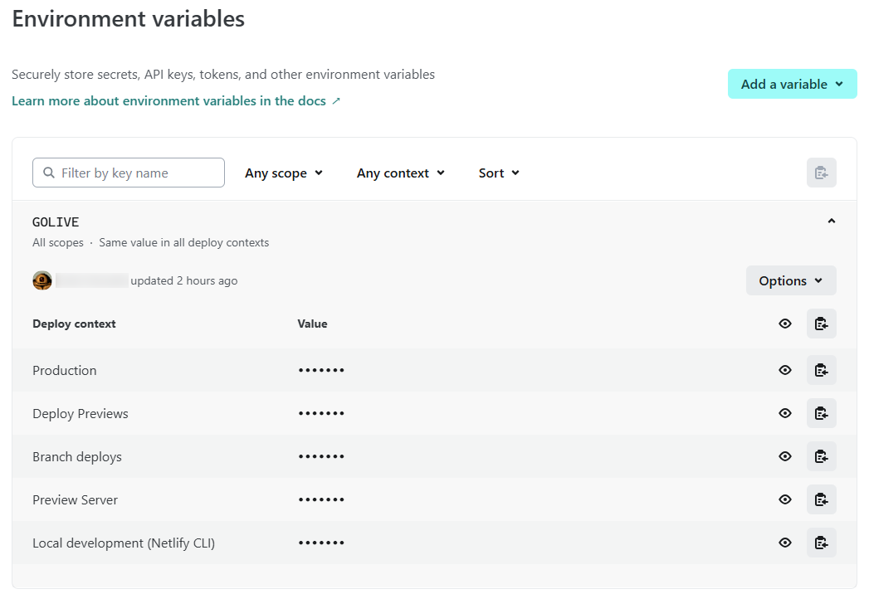Copy the Deploy Previews value
This screenshot has width=869, height=594.
821,413
